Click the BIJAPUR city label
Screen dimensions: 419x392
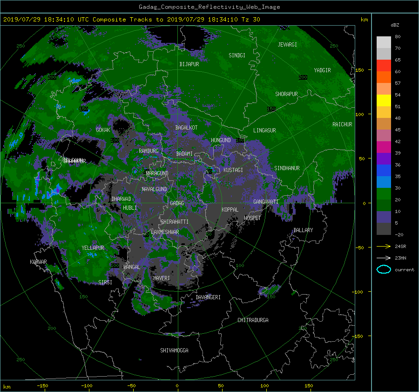(189, 64)
